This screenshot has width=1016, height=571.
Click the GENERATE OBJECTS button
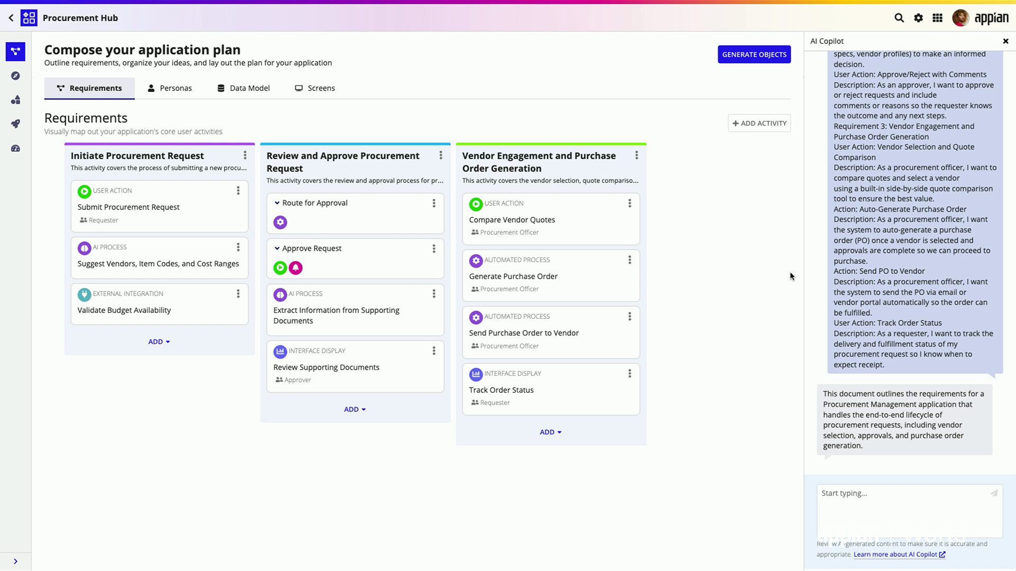[x=754, y=54]
